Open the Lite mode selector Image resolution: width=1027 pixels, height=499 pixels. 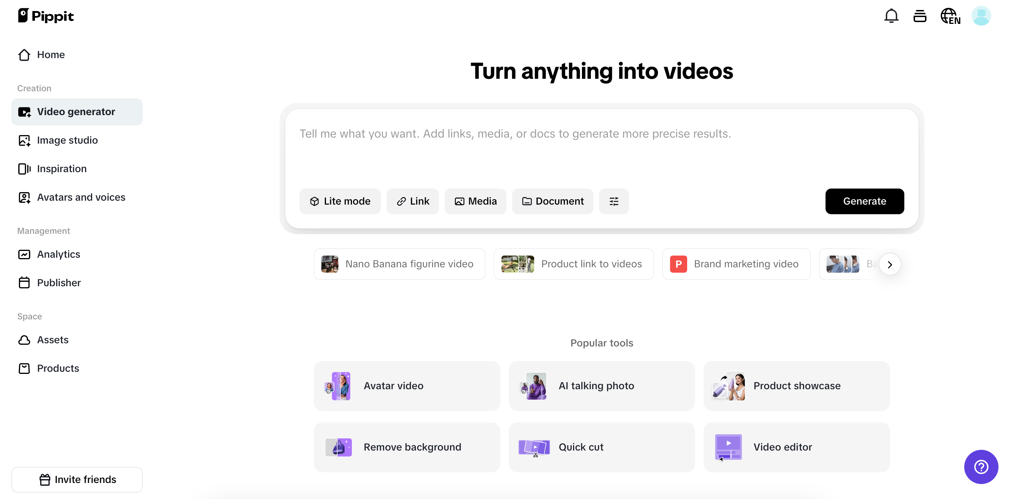point(340,201)
